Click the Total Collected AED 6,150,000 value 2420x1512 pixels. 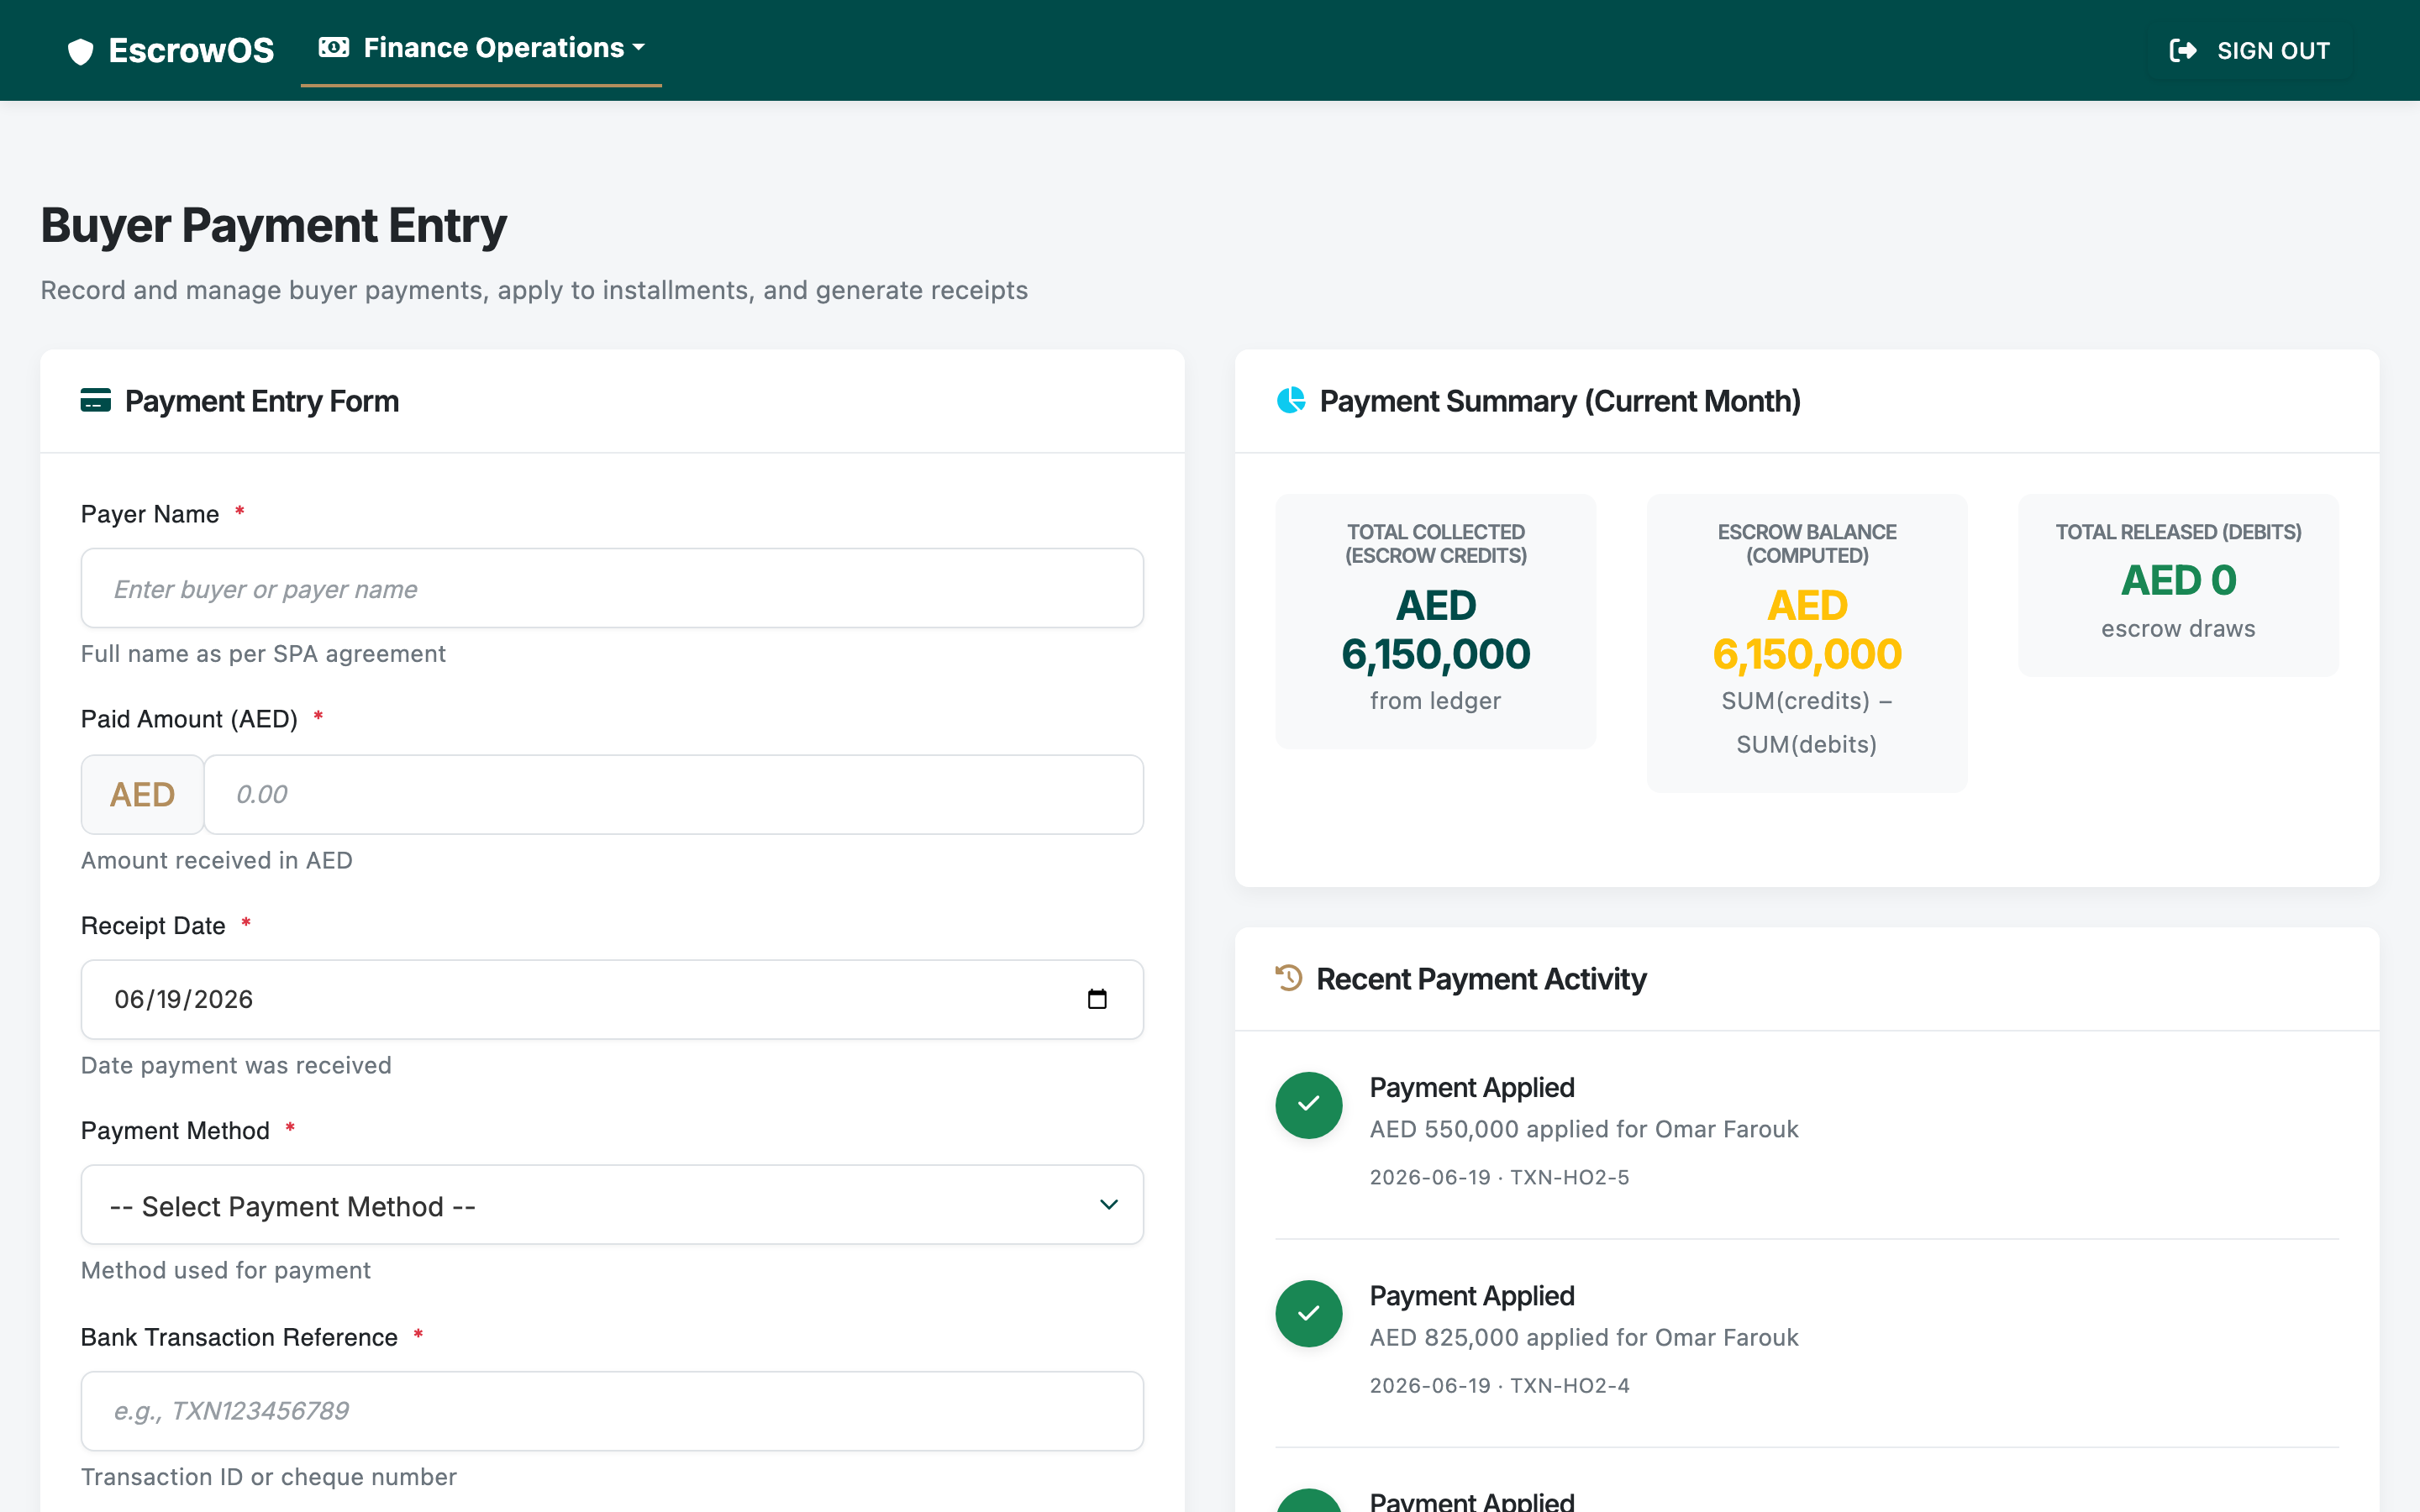click(1435, 630)
